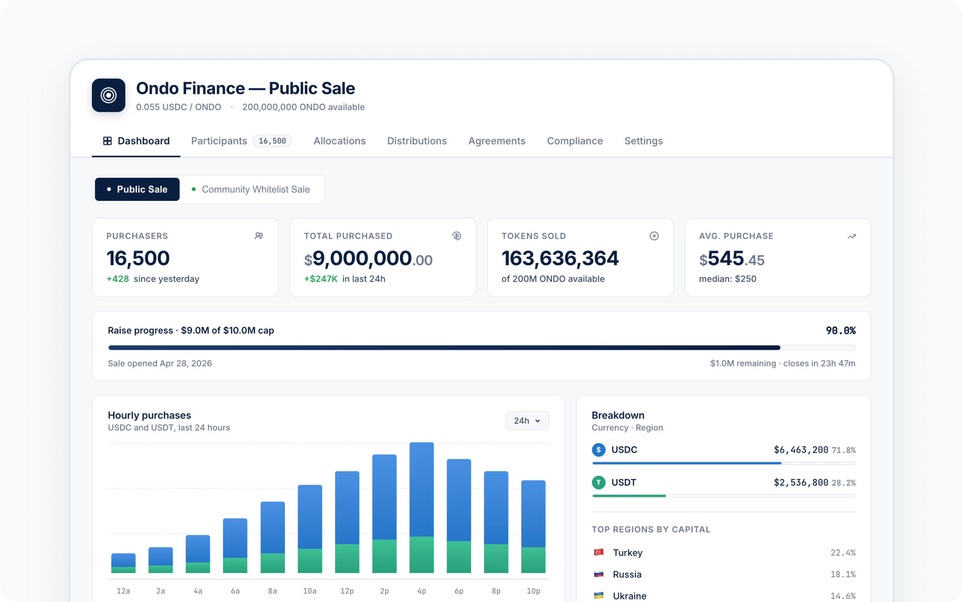Open the Allocations tab
The width and height of the screenshot is (963, 602).
click(339, 141)
